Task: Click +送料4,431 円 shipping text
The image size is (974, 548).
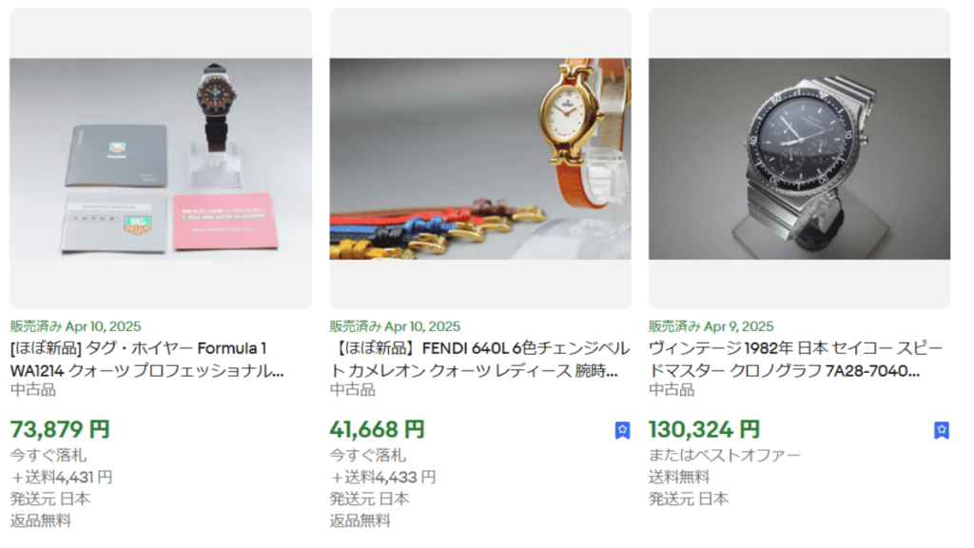Action: point(62,478)
